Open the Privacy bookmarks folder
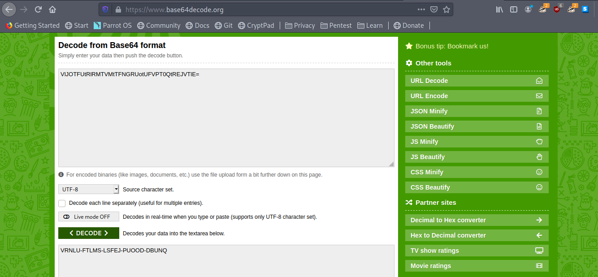Screen dimensions: 598x277 (300, 26)
